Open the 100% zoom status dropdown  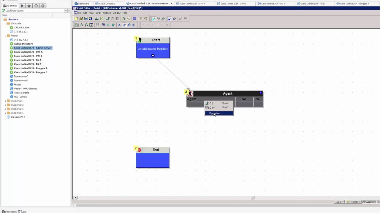point(340,202)
